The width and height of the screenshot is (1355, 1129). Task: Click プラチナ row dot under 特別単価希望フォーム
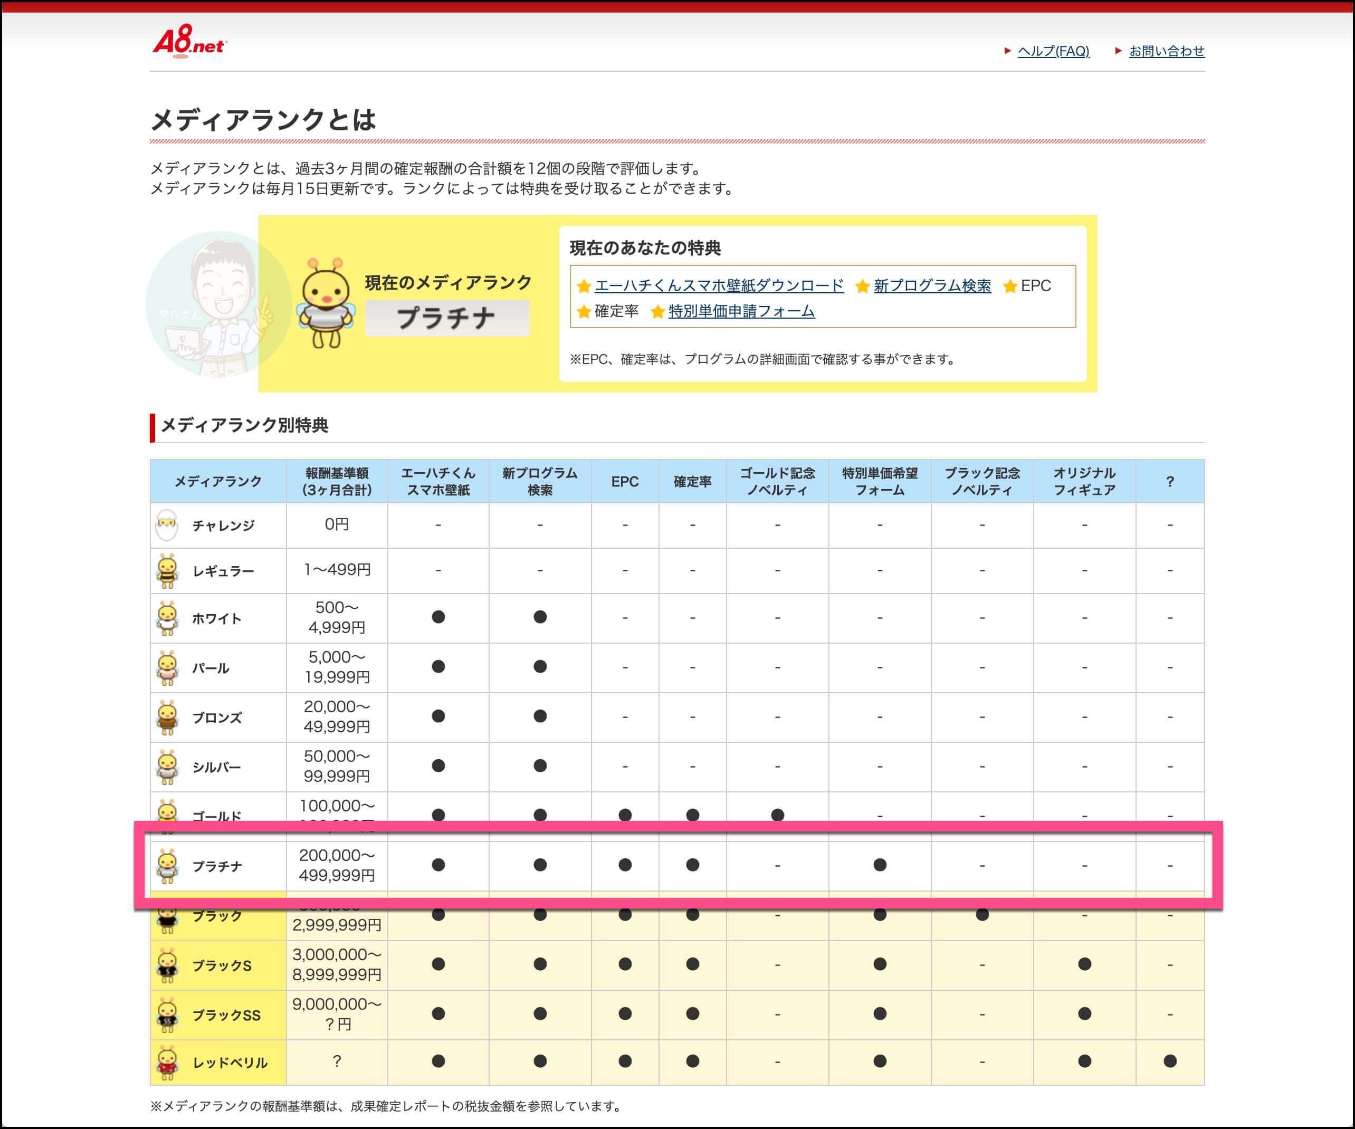[880, 865]
